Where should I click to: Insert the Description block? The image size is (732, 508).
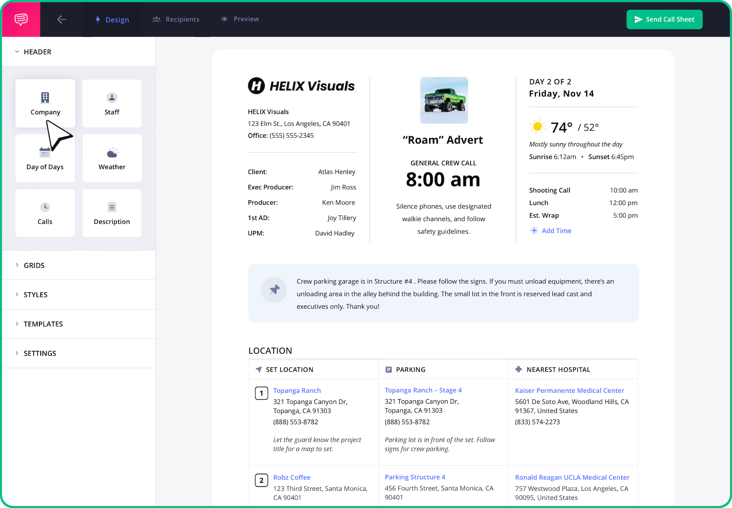click(112, 213)
